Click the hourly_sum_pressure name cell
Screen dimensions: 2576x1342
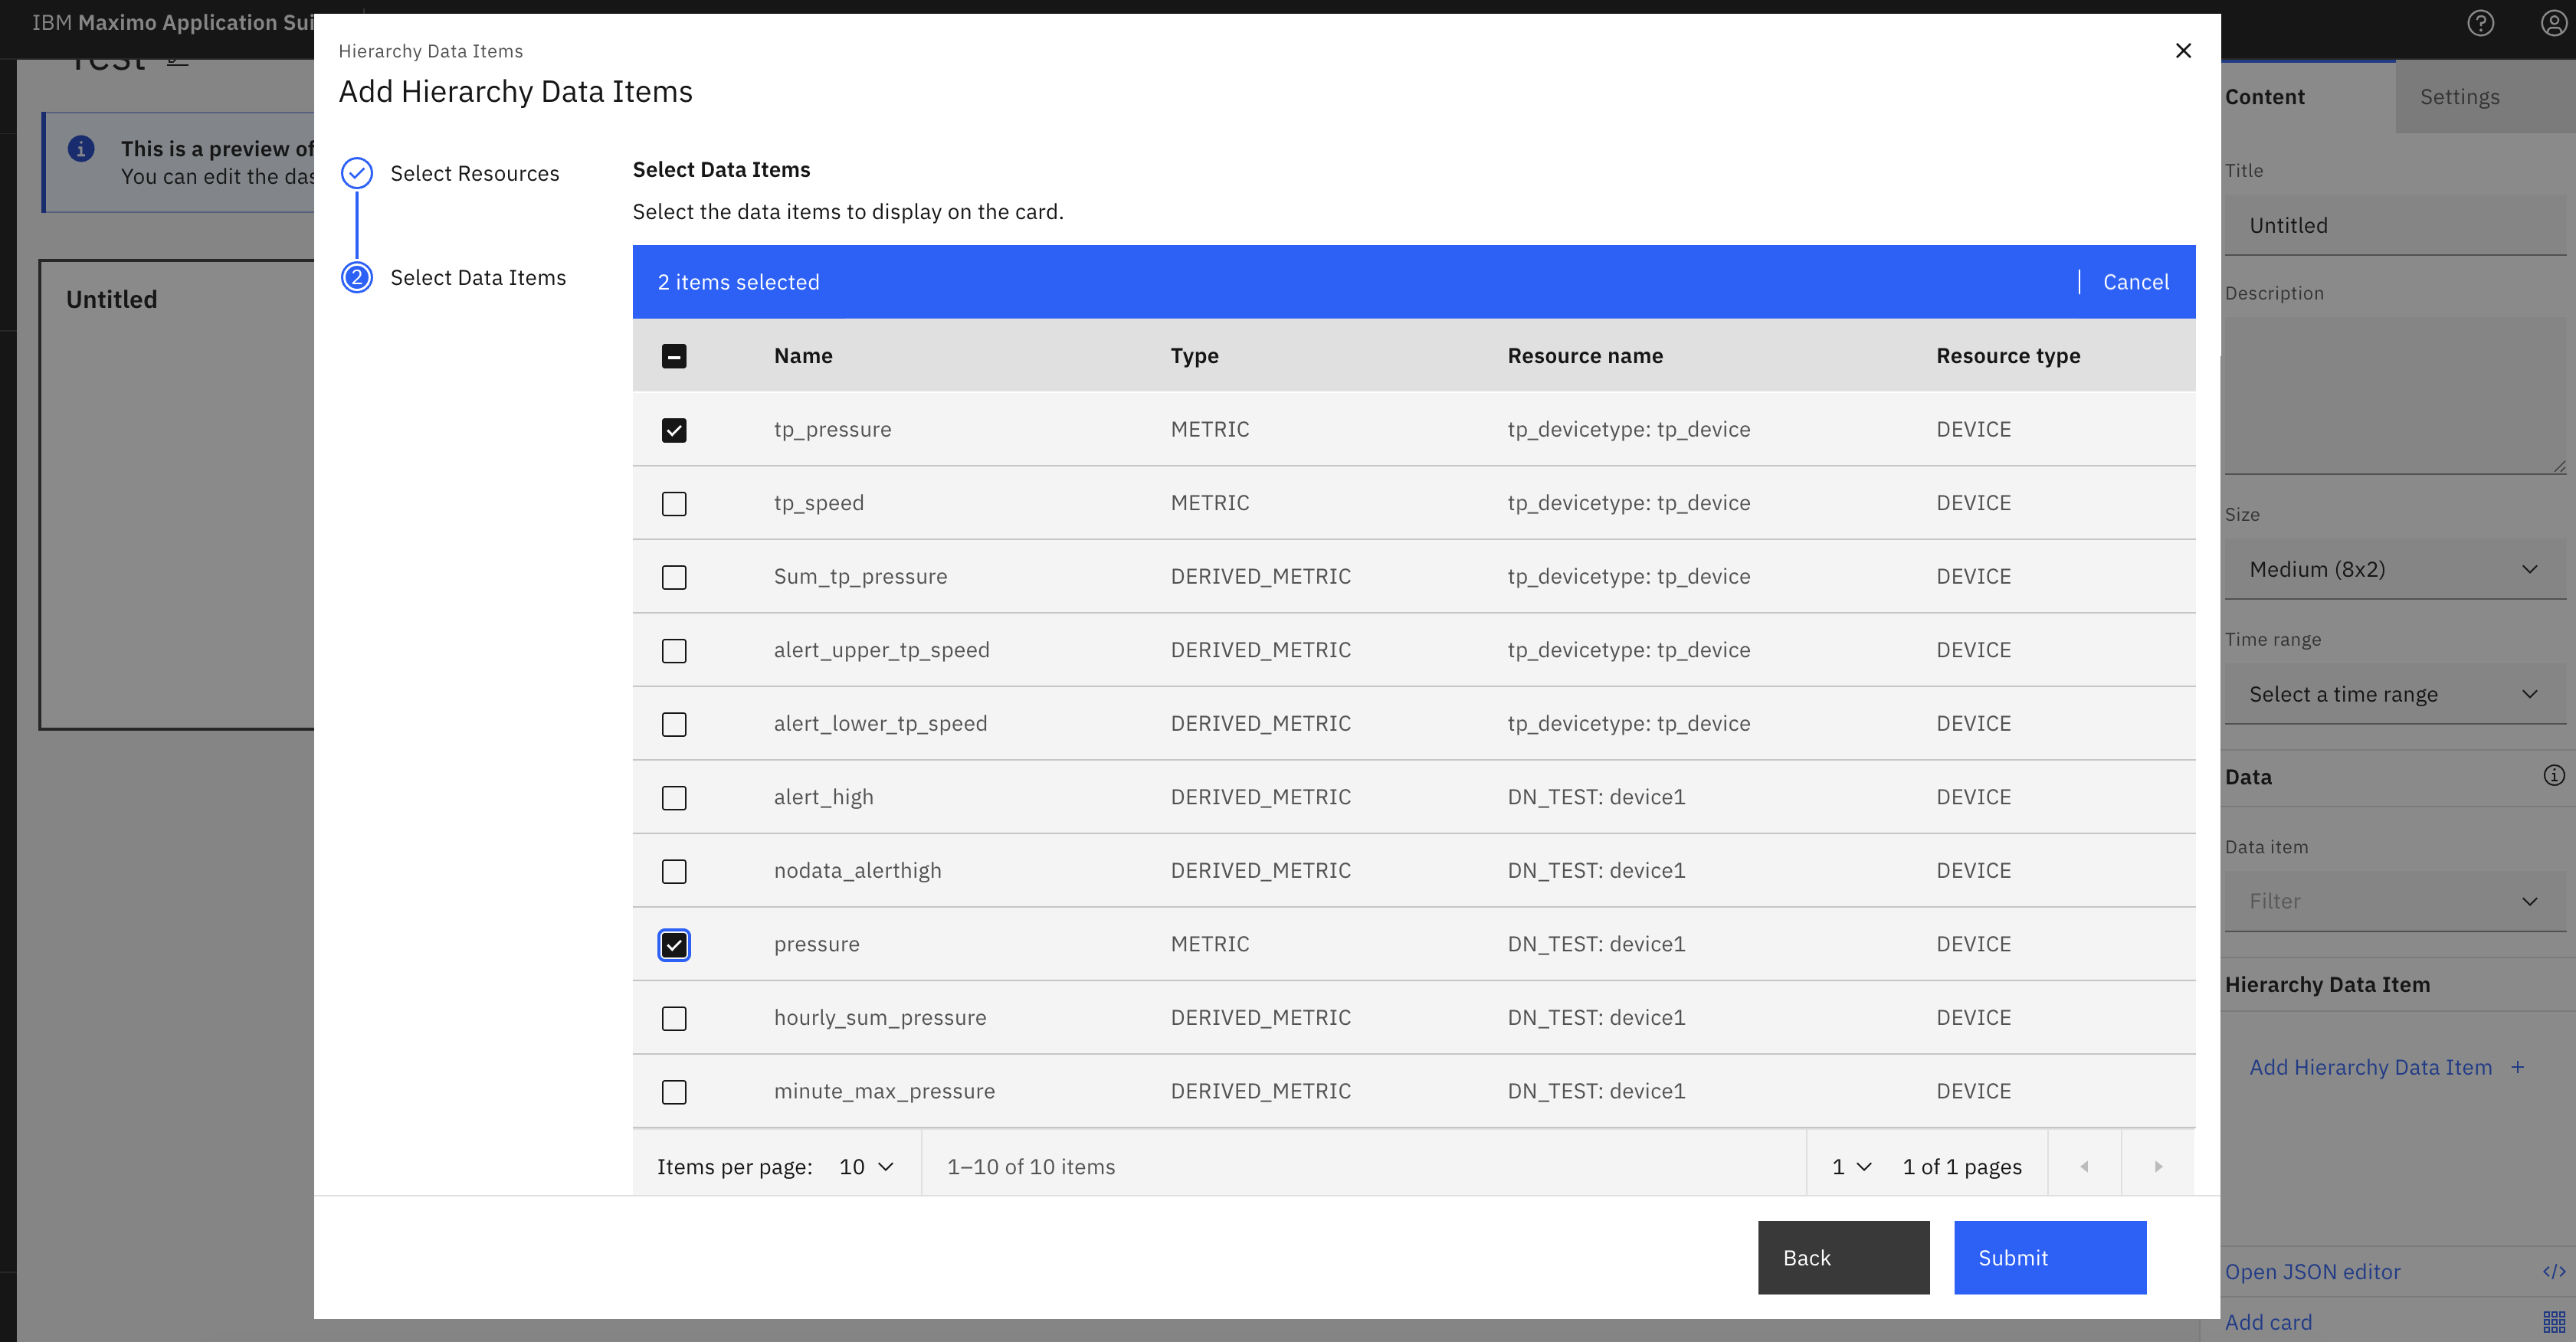880,1017
